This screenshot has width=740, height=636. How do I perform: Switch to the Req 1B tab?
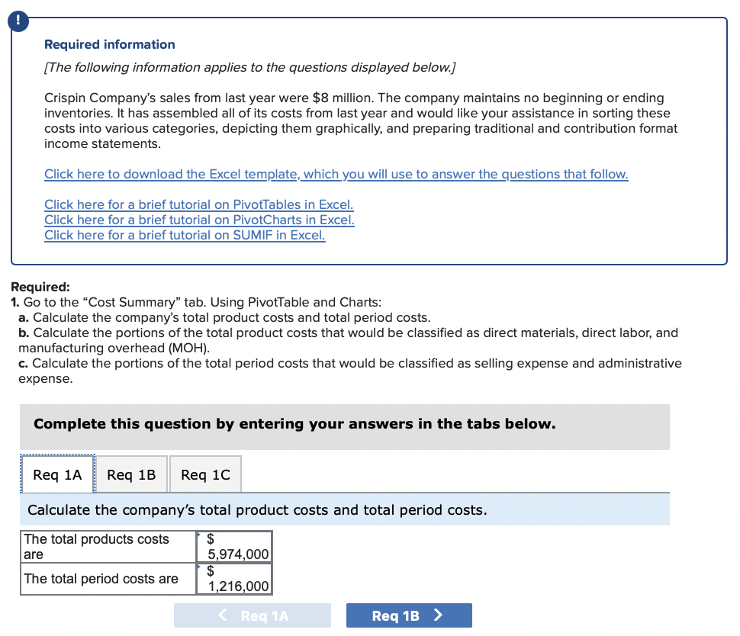pos(130,474)
